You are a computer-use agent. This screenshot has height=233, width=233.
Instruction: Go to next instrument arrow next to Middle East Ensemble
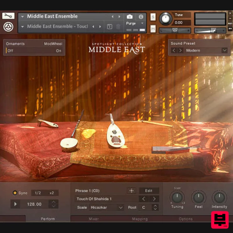coord(119,17)
